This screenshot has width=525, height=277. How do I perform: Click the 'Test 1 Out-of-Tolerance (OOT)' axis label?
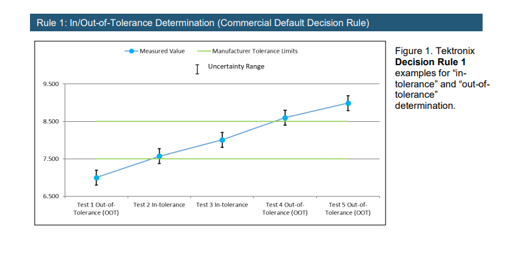[96, 209]
